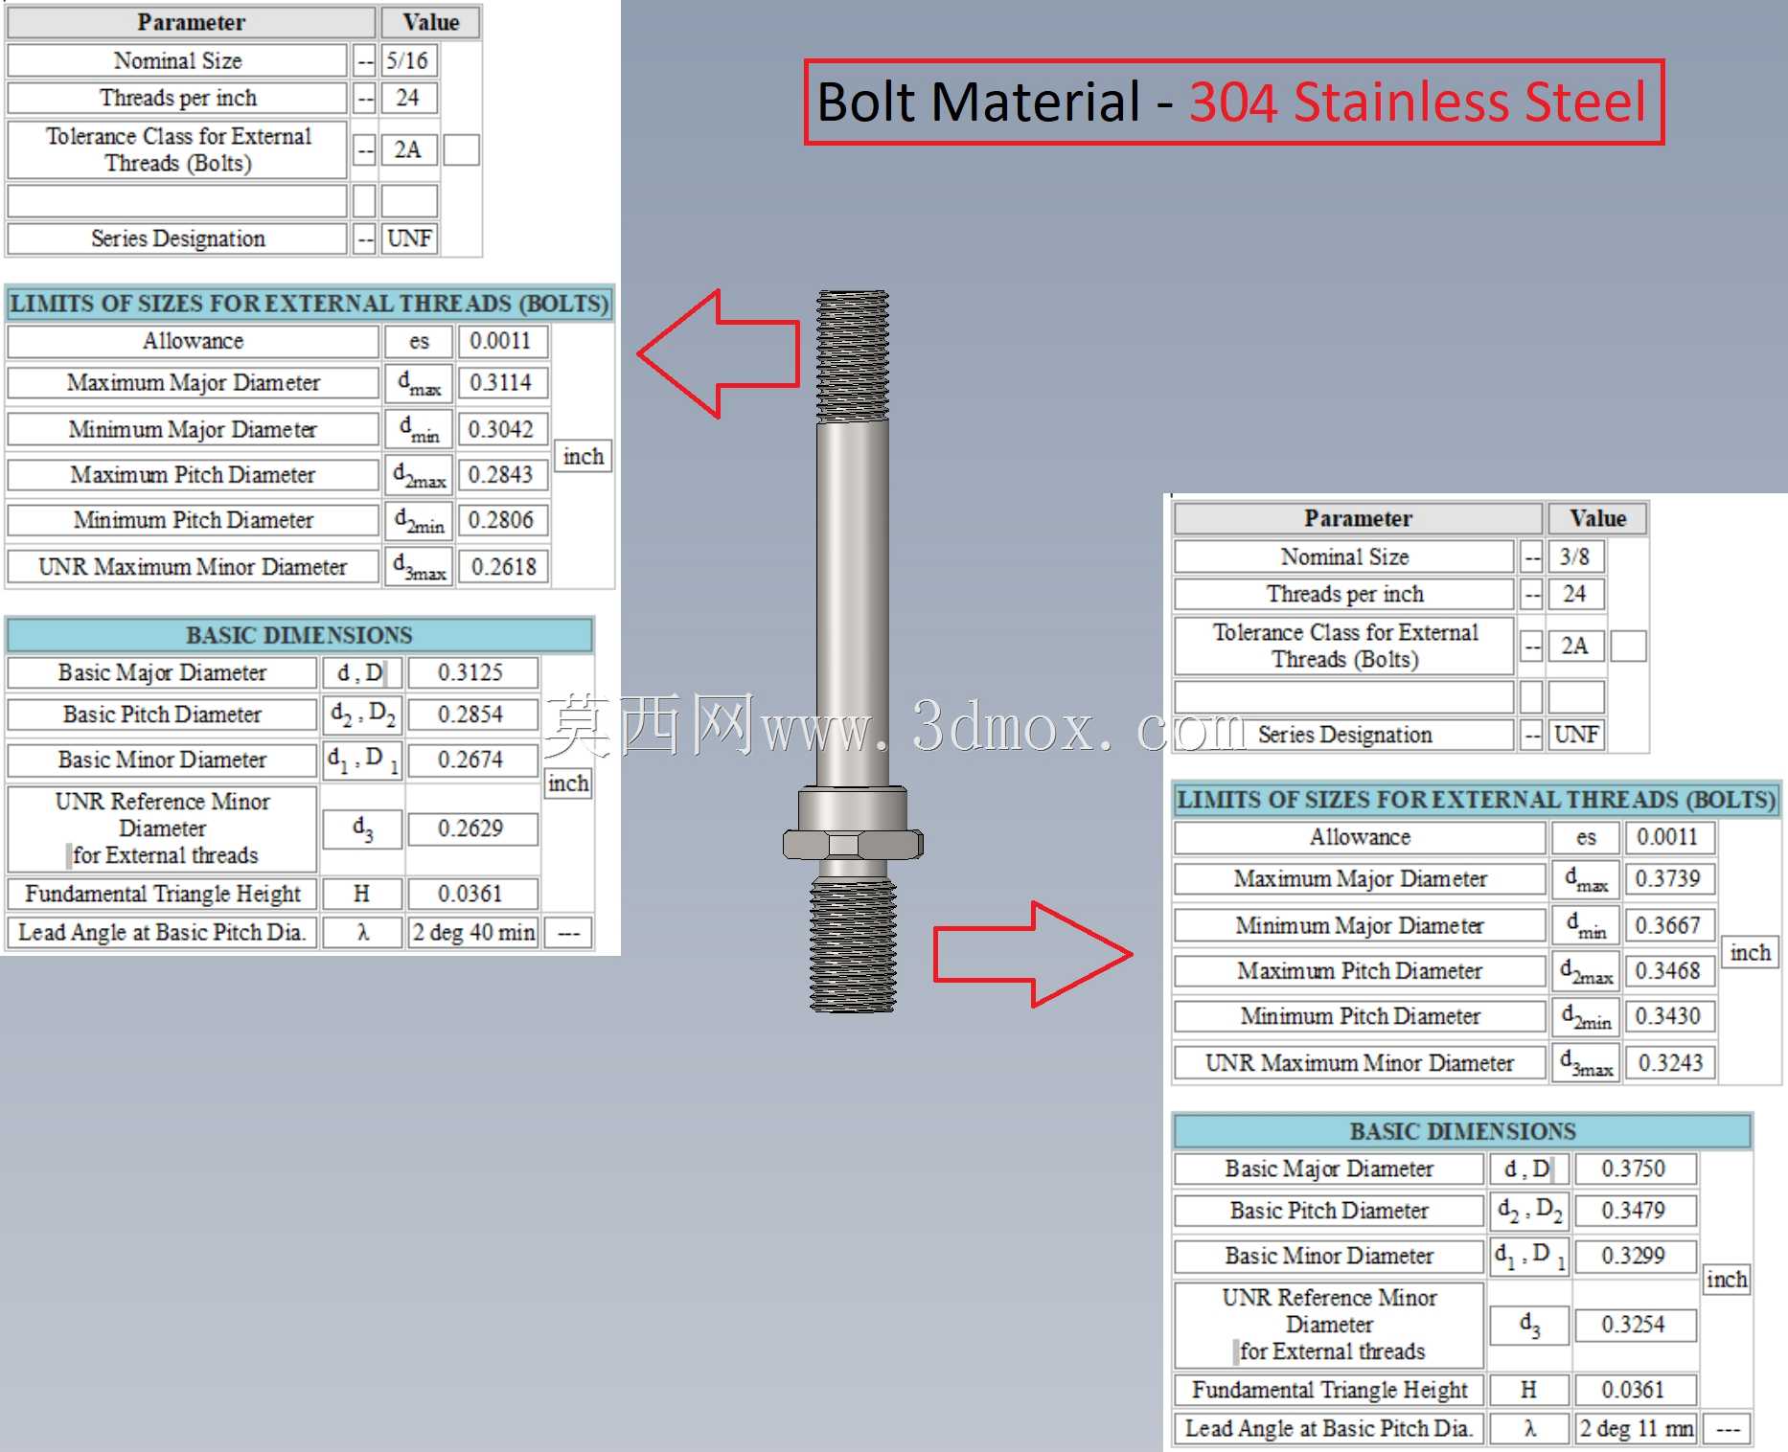
Task: Click the right table's 2A tolerance class
Action: 1576,646
